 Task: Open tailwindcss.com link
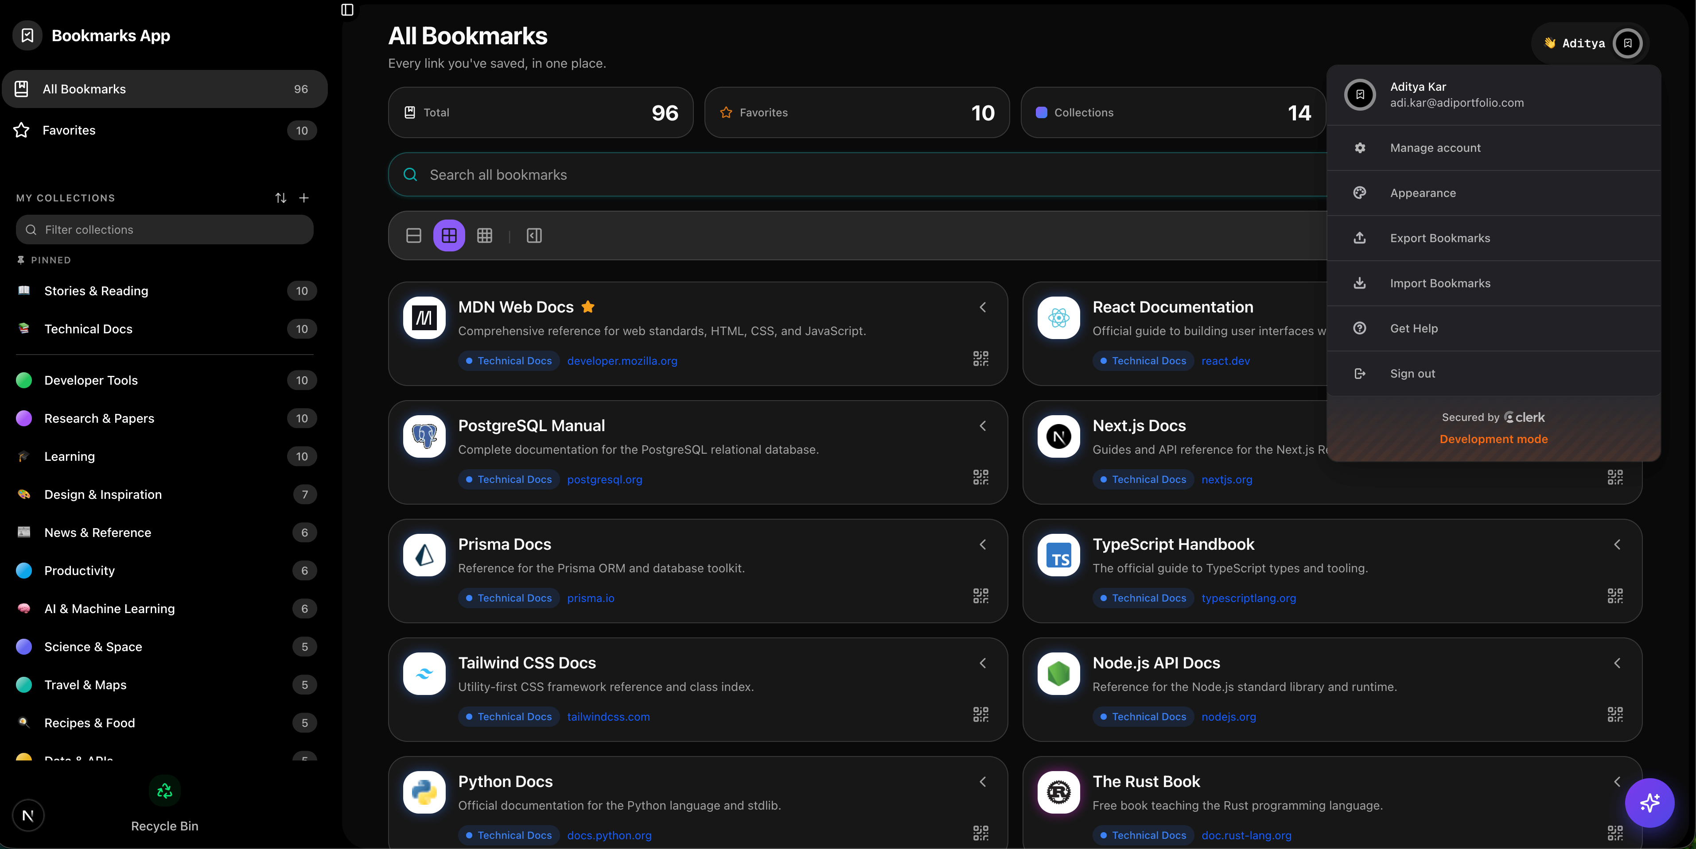[608, 717]
